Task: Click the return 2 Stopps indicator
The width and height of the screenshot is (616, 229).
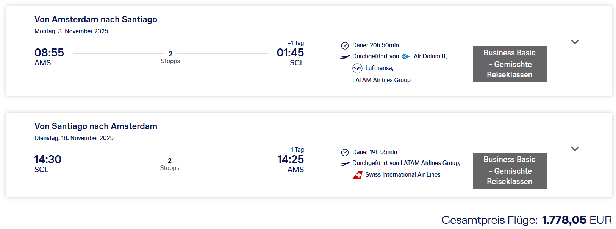Action: pyautogui.click(x=169, y=164)
